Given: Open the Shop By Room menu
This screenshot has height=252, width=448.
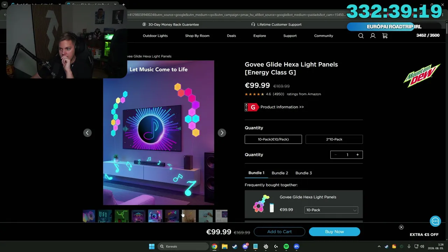Looking at the screenshot, I should (197, 36).
